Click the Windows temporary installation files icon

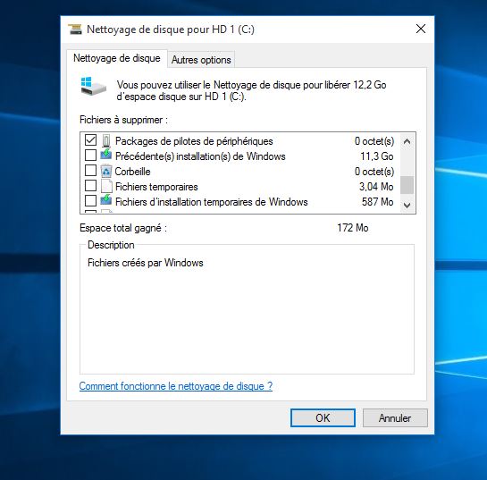click(x=106, y=200)
